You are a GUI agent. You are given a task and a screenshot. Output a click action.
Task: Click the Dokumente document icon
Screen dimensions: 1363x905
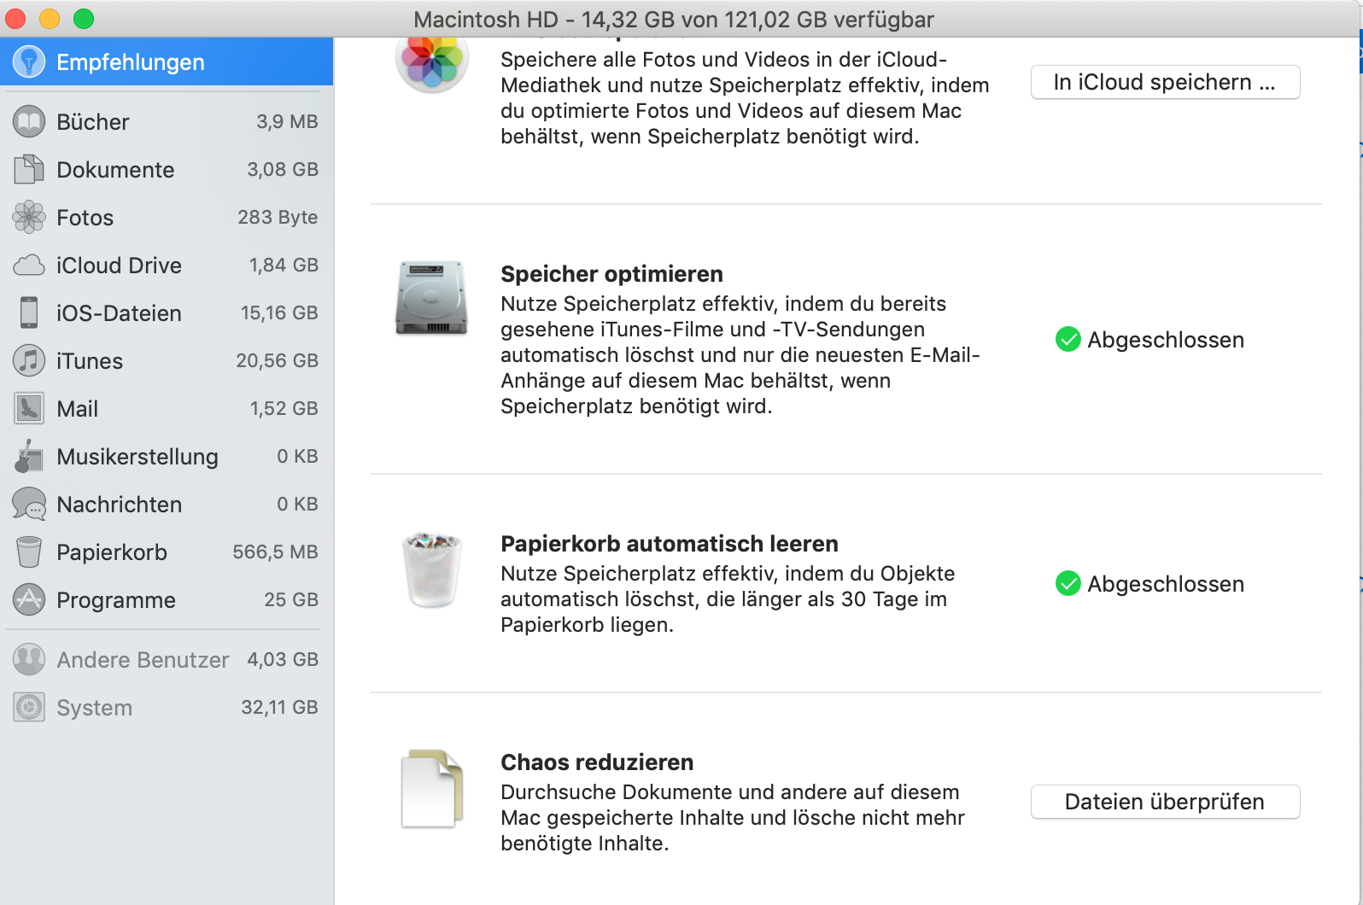click(x=29, y=170)
